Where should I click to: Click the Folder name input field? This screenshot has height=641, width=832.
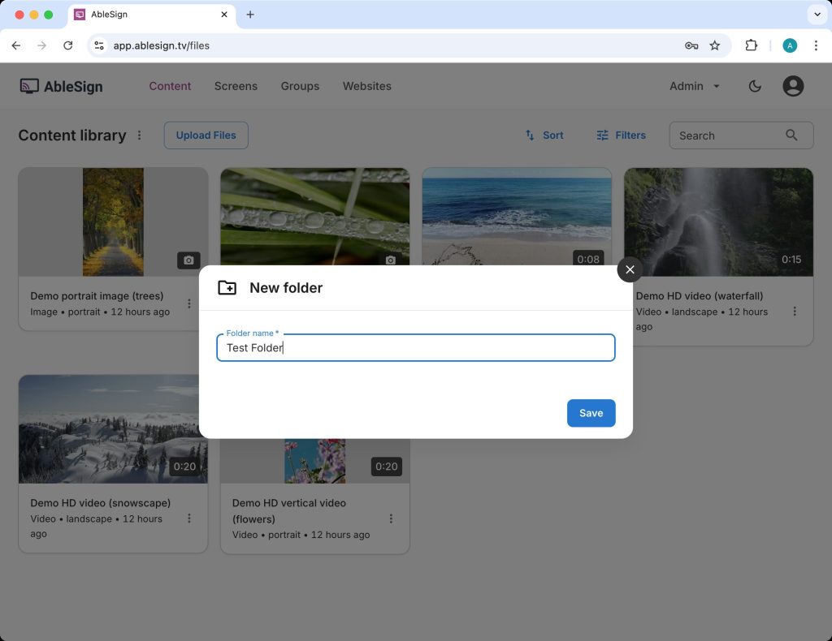[415, 347]
